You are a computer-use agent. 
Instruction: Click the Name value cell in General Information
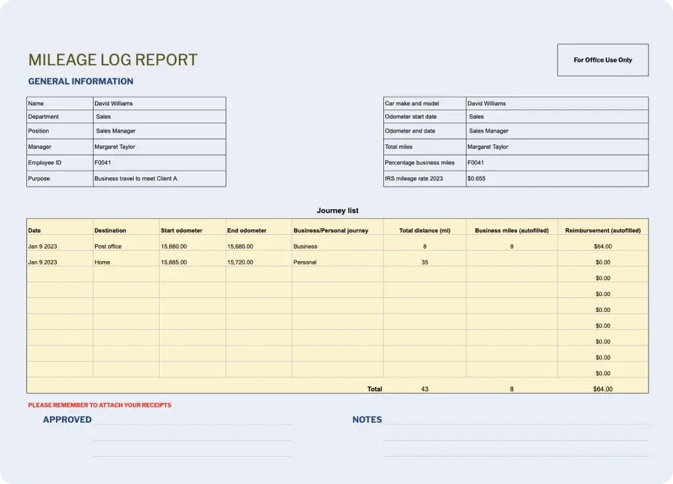click(159, 104)
